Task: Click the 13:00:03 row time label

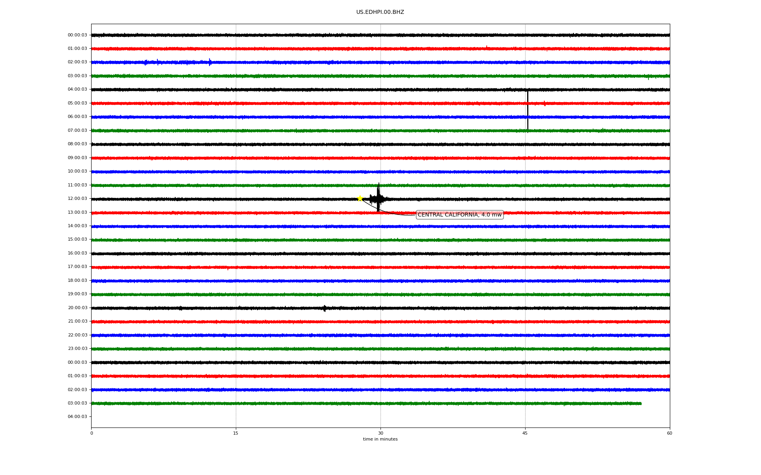Action: pyautogui.click(x=77, y=212)
